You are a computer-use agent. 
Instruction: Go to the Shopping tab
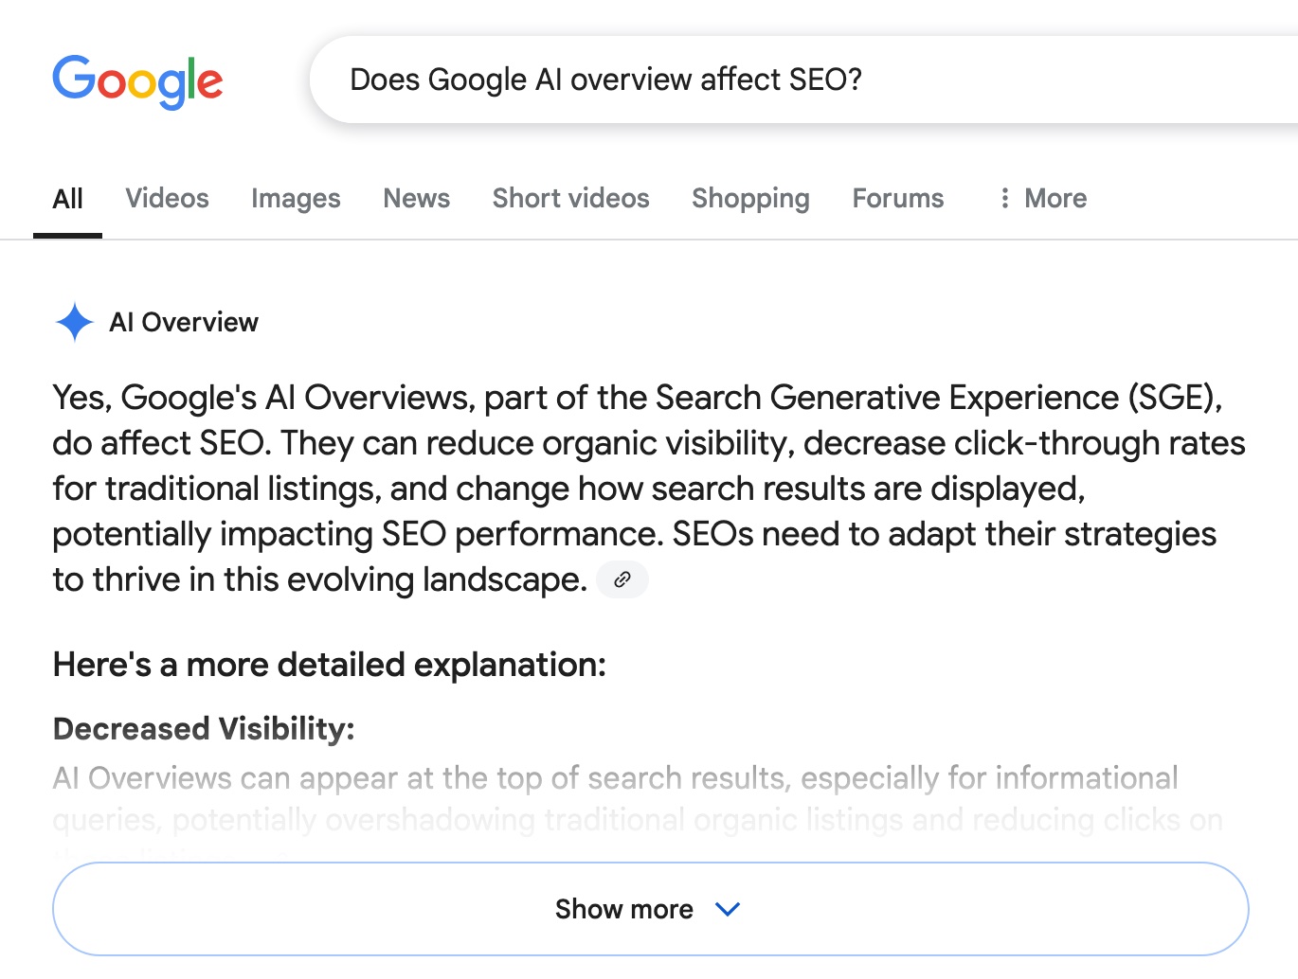tap(750, 198)
